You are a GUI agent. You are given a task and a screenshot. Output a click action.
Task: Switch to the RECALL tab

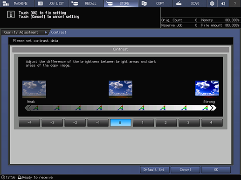(86, 3)
